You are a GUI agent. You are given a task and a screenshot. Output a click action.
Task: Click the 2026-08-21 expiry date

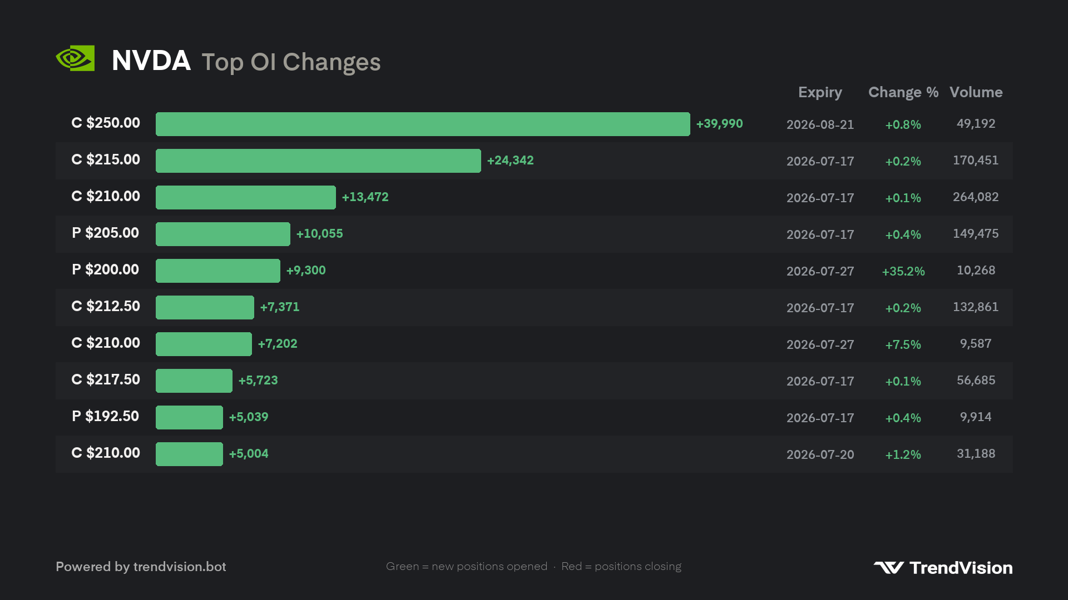[820, 124]
